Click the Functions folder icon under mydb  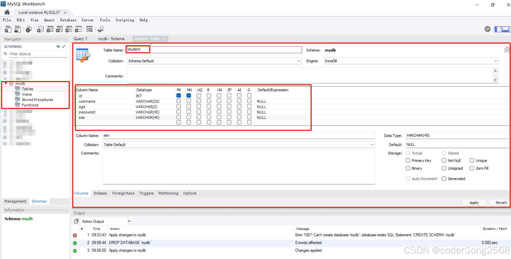18,105
